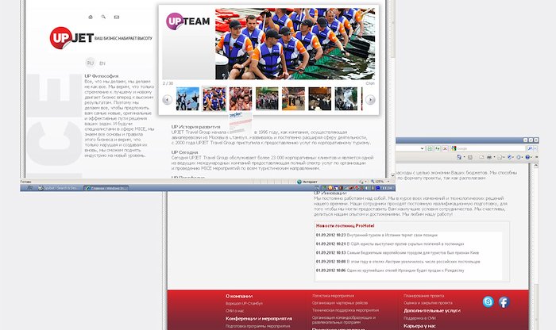Open 'Карьера у нас' footer link

click(420, 326)
